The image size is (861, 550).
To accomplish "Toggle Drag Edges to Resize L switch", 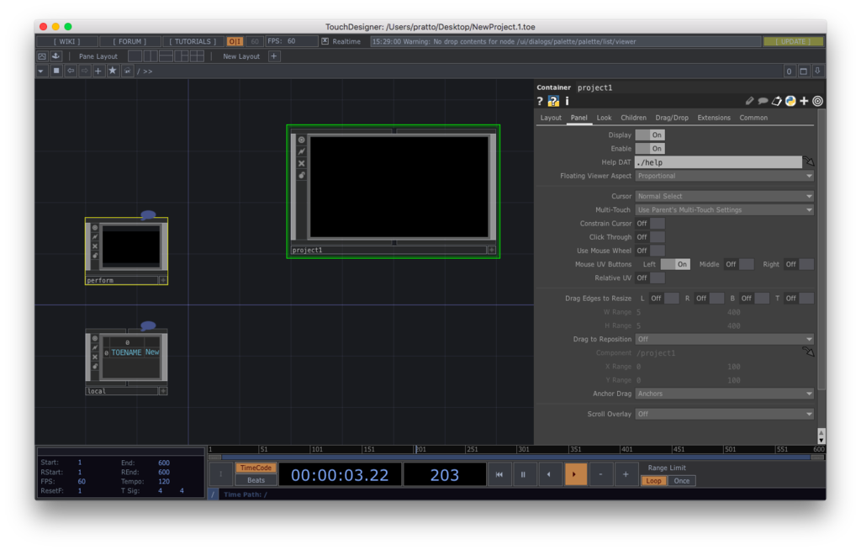I will (x=664, y=299).
